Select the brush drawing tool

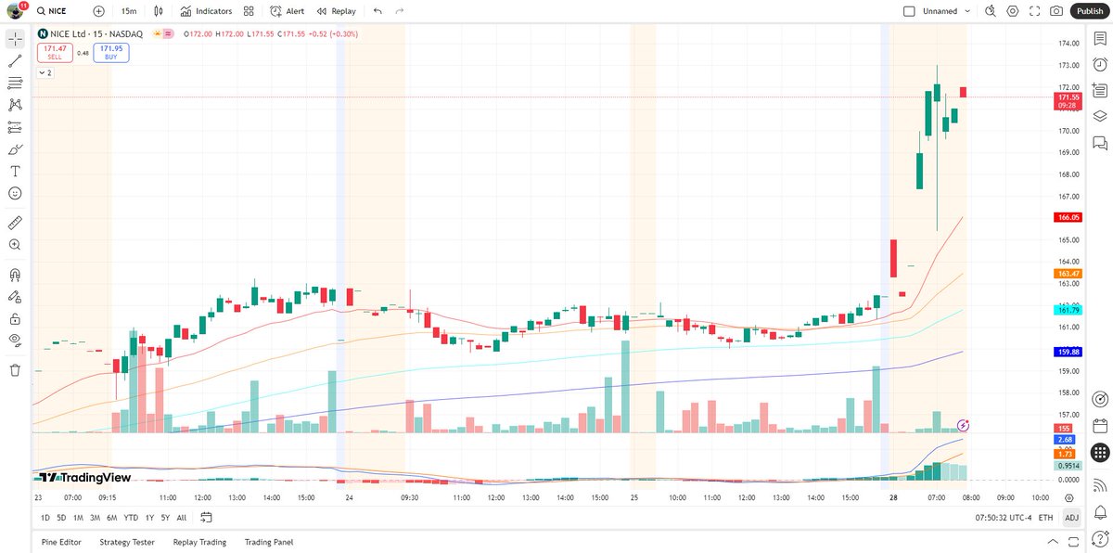[15, 149]
